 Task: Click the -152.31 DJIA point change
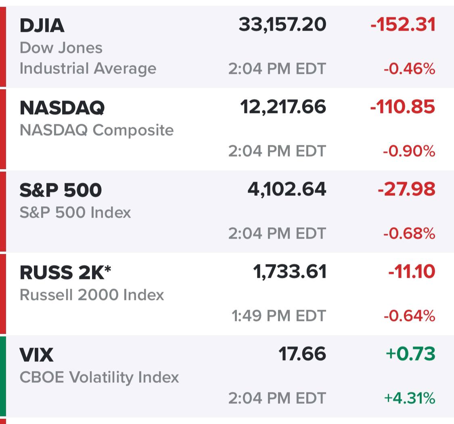(x=403, y=25)
